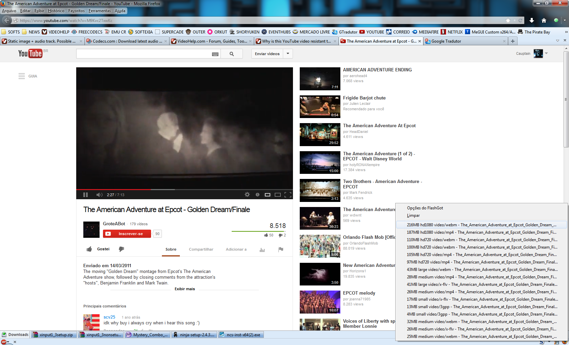Open Two Brothers - American Adventure link

point(382,184)
